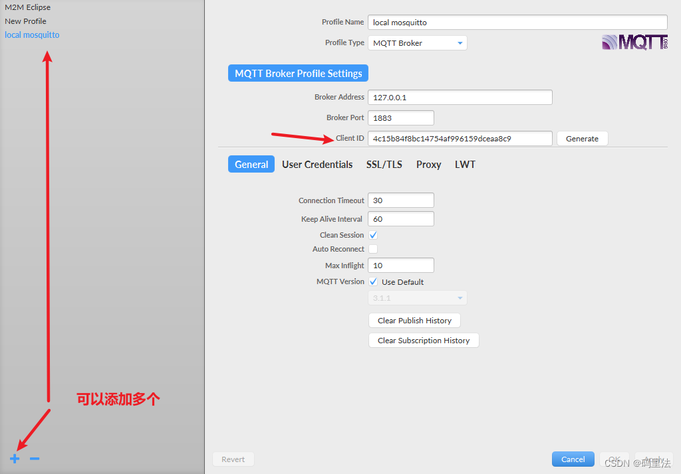Click the Cancel button
This screenshot has height=474, width=681.
click(x=573, y=459)
